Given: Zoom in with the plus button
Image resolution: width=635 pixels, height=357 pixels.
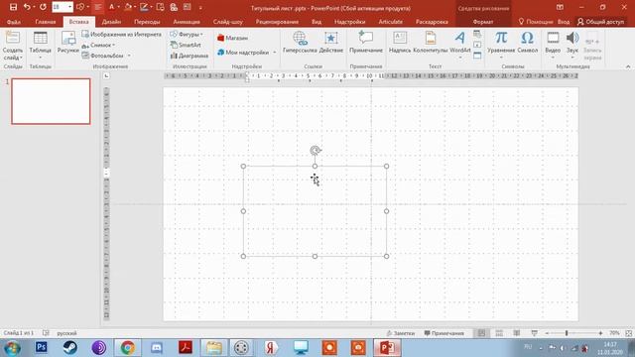Looking at the screenshot, I should point(600,333).
